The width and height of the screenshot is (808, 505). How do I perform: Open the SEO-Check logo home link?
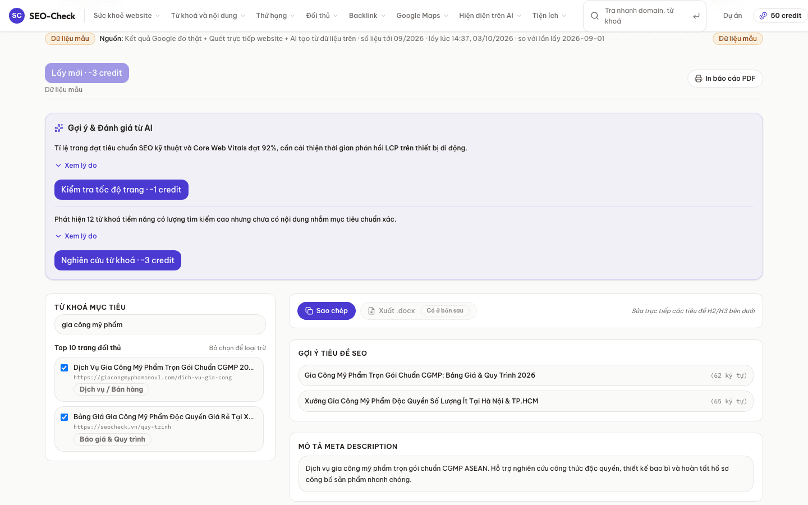tap(42, 16)
